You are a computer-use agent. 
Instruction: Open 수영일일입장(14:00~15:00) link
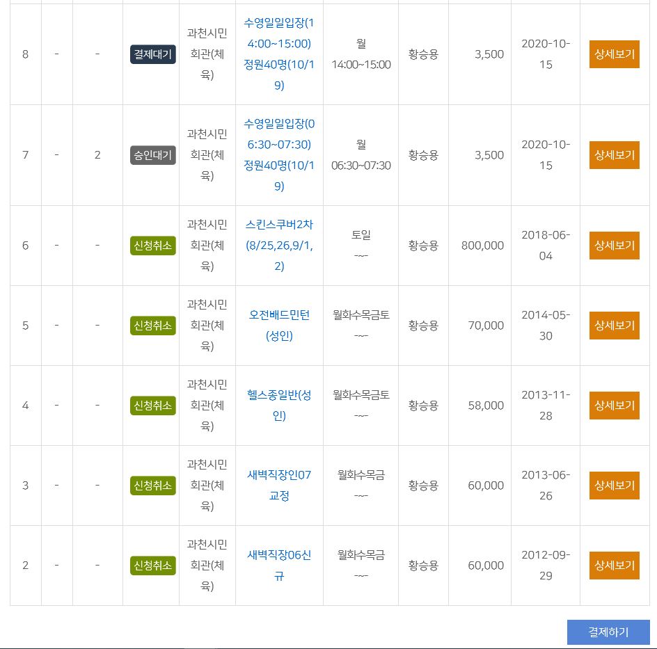(279, 54)
